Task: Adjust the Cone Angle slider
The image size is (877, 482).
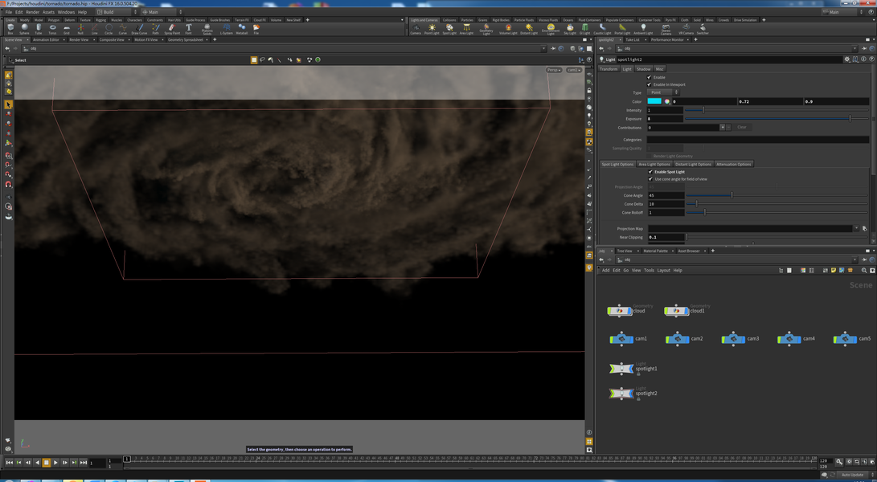Action: click(x=777, y=195)
